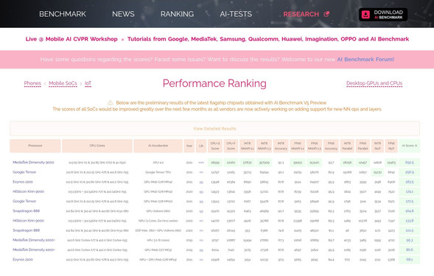Sort by the FP16 NNAPI 1.1 column header
This screenshot has height=276, width=434.
coord(298,146)
